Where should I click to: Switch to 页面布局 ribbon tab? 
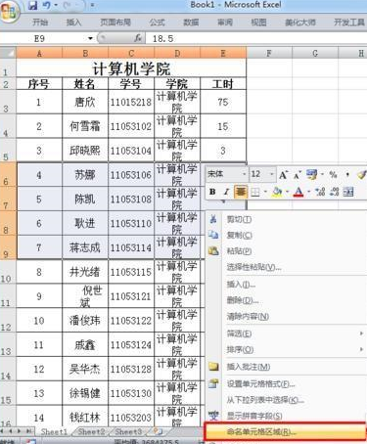pos(115,22)
